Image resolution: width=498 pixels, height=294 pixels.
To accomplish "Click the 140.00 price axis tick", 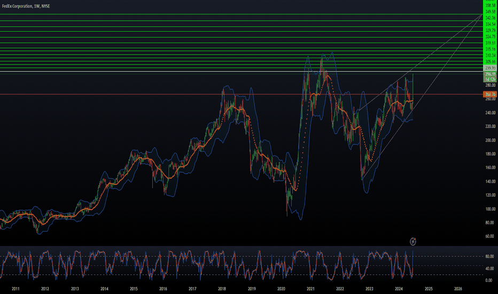I will point(491,182).
